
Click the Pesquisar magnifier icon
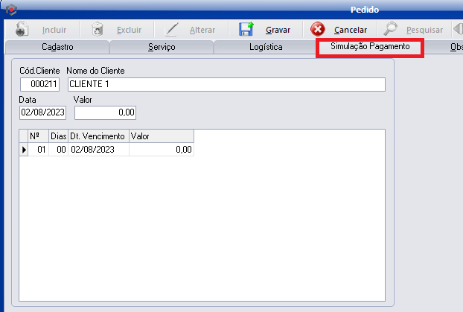coord(390,29)
